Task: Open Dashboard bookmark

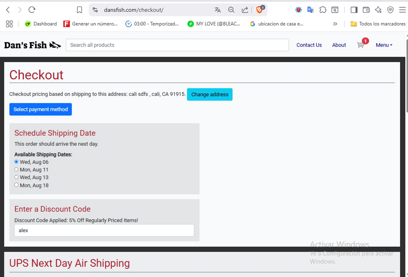Action: coord(41,24)
